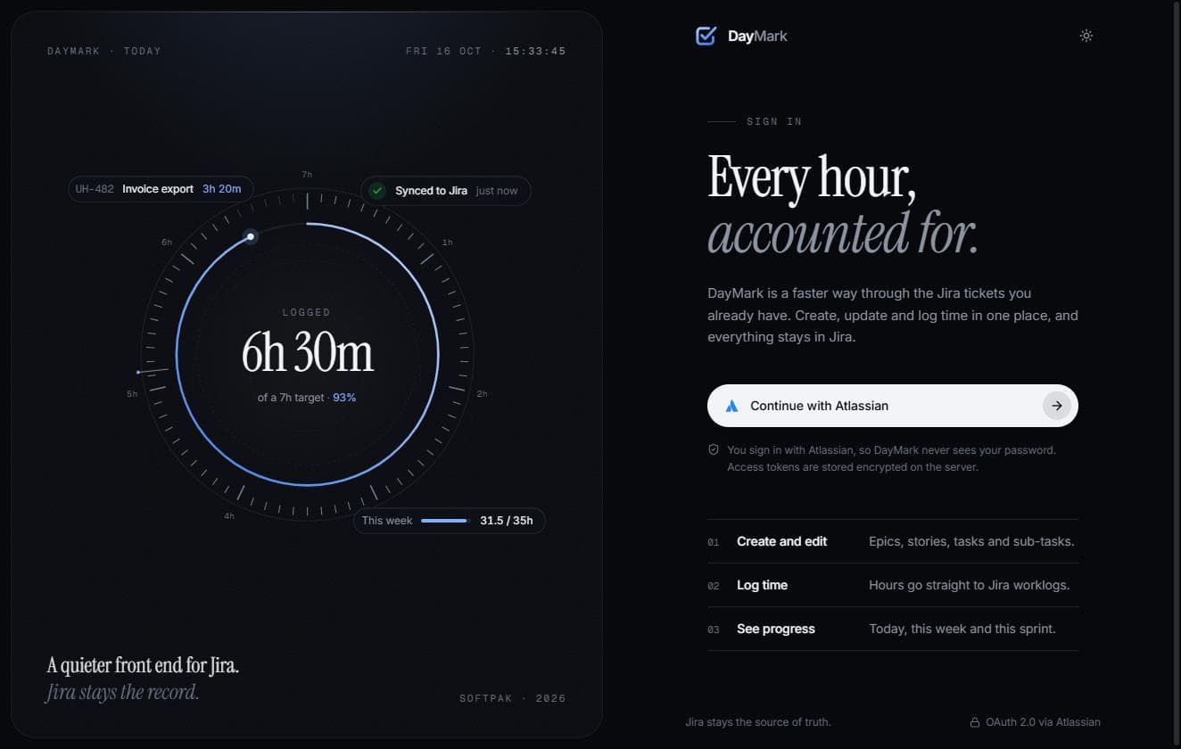The image size is (1181, 749).
Task: Click the DayMark brand name
Action: pyautogui.click(x=757, y=37)
